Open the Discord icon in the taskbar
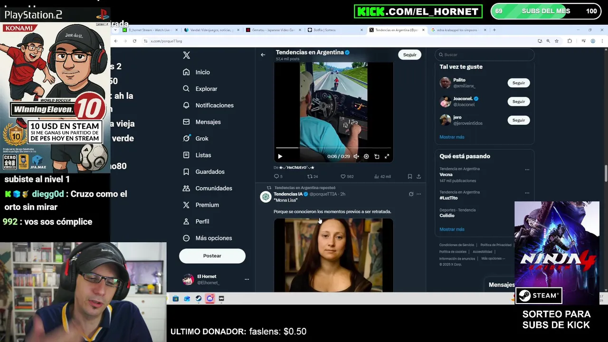 click(x=210, y=299)
